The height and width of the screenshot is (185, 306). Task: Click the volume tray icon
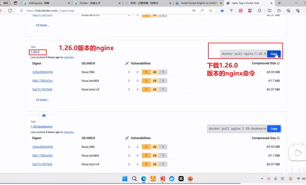click(304, 178)
